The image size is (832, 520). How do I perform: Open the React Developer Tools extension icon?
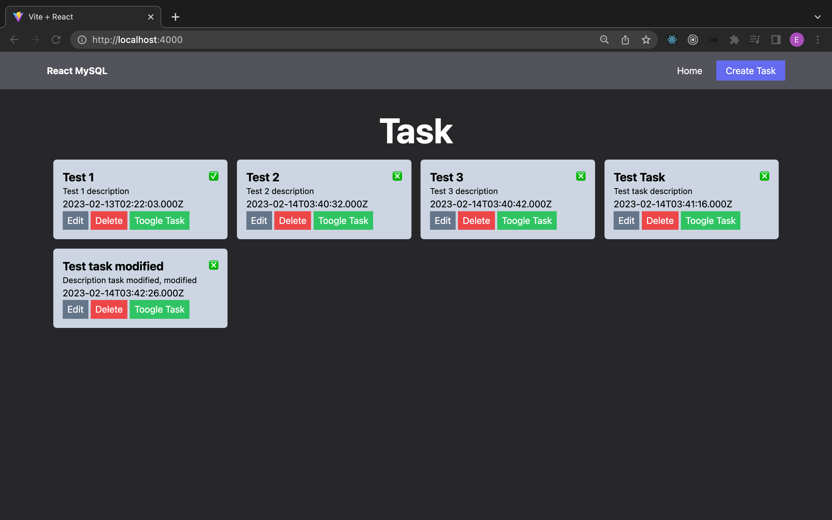[x=672, y=40]
